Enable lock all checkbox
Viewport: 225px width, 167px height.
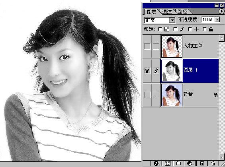pyautogui.click(x=205, y=29)
